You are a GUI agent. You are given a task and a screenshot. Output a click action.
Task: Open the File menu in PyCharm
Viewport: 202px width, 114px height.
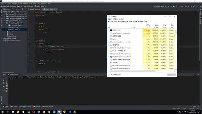tap(2, 3)
